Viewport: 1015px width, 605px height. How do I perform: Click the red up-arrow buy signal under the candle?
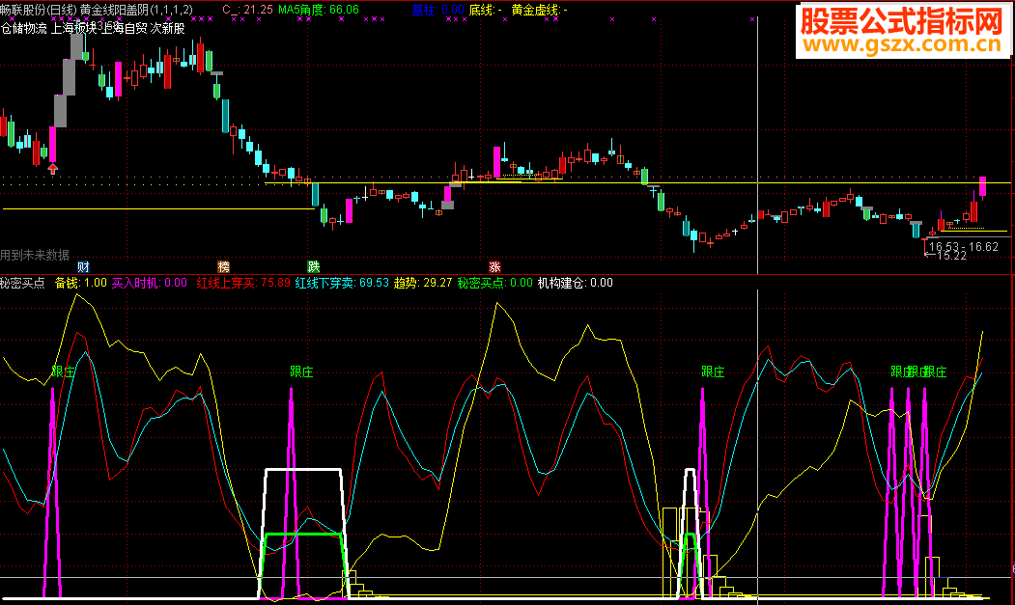click(x=53, y=169)
